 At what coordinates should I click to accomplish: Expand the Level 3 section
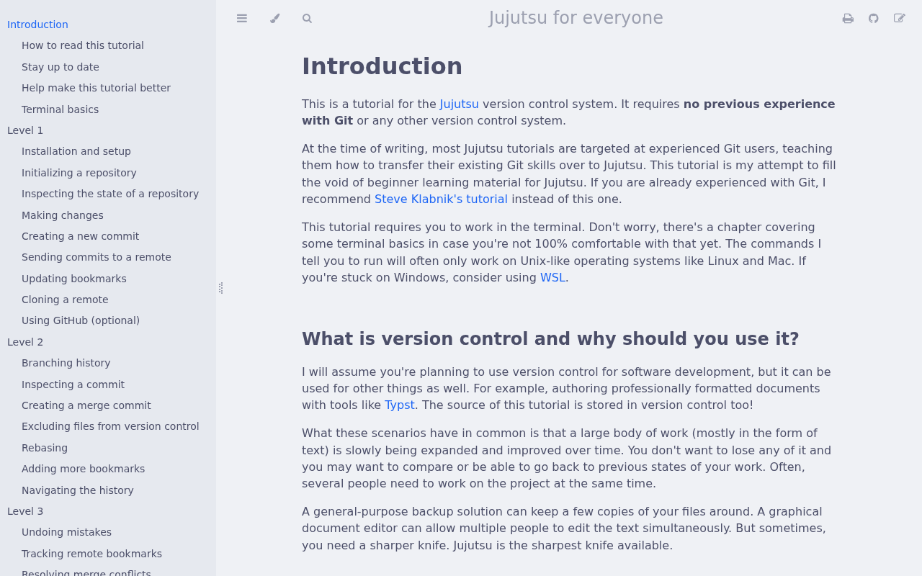coord(24,511)
